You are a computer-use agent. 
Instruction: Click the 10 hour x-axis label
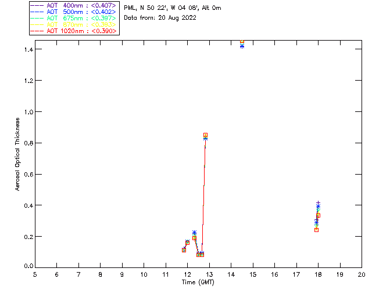pyautogui.click(x=144, y=274)
